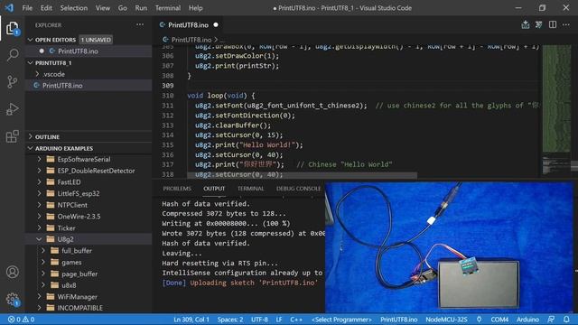Expand the FastLED examples folder
578x325 pixels.
coord(39,182)
